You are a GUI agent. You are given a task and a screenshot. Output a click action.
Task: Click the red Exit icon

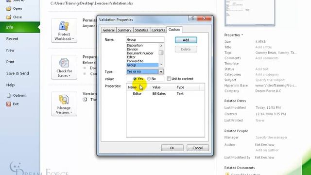(x=9, y=104)
